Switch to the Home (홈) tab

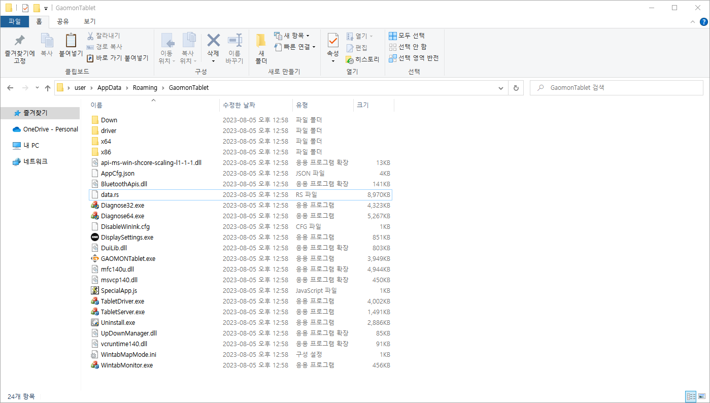[39, 21]
